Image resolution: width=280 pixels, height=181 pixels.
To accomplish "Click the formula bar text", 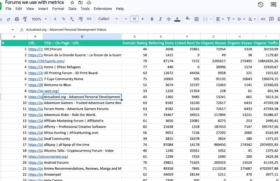I will coord(66,29).
